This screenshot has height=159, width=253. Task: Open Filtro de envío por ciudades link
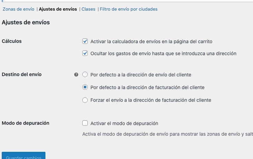(x=129, y=9)
